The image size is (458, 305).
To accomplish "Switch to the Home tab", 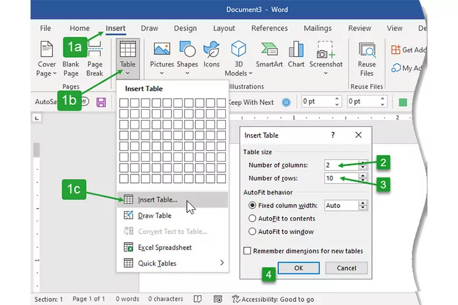I will [x=79, y=28].
